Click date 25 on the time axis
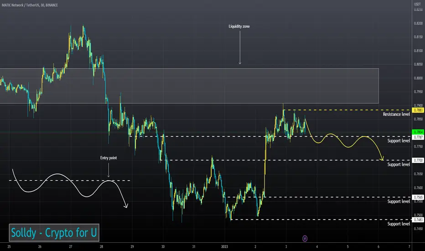Image resolution: width=425 pixels, height=251 pixels. pyautogui.click(x=9, y=246)
